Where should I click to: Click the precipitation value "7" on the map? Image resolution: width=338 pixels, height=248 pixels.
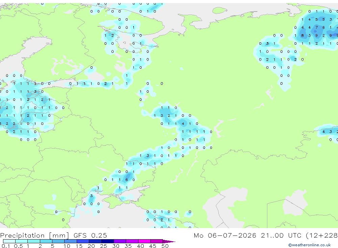click(316, 27)
